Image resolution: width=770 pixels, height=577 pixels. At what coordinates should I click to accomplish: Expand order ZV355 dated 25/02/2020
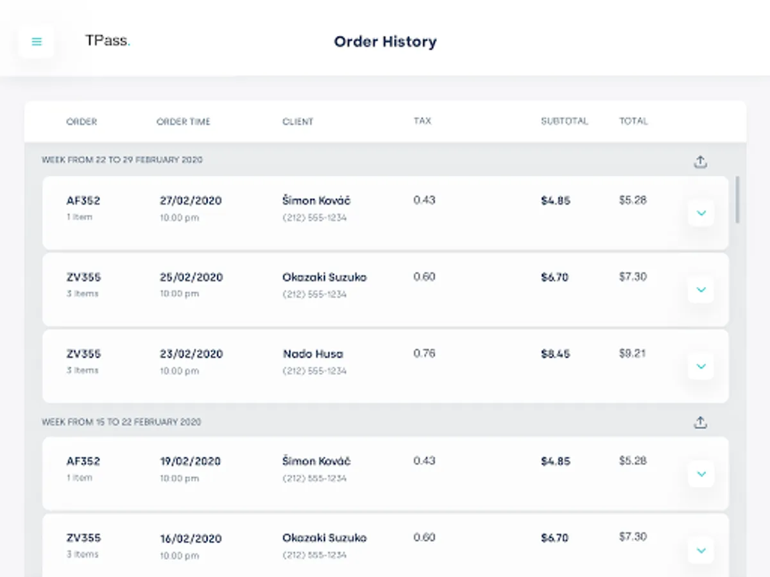701,290
